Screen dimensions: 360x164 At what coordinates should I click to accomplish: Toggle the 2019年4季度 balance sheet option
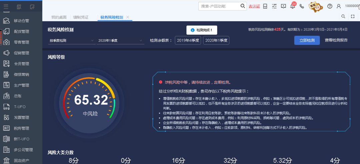point(188,40)
